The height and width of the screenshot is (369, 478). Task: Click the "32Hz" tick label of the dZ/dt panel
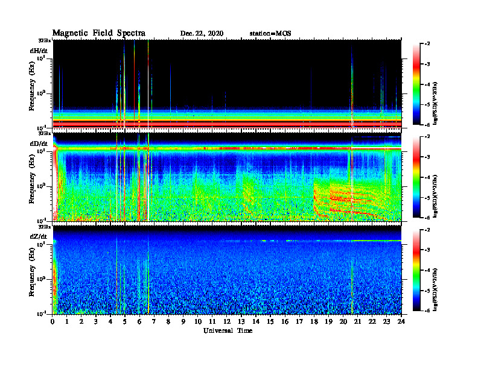pos(45,227)
